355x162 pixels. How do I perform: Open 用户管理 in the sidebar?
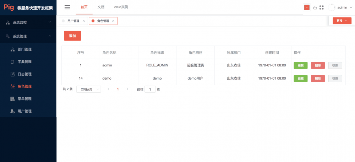tap(28, 111)
